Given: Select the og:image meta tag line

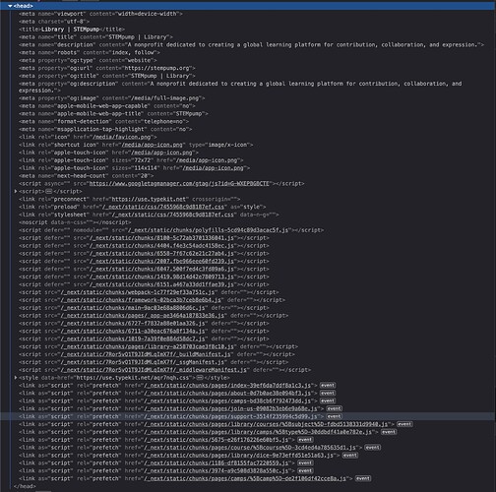Looking at the screenshot, I should click(111, 98).
